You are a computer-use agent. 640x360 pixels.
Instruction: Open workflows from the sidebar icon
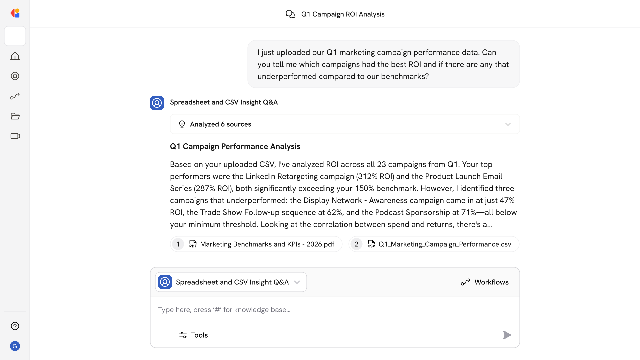15,96
